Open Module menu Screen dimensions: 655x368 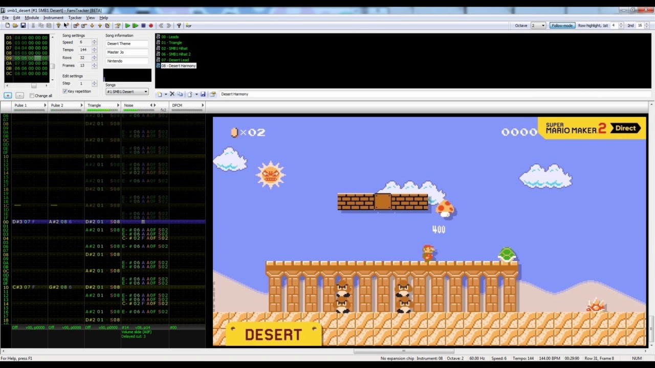(x=32, y=18)
